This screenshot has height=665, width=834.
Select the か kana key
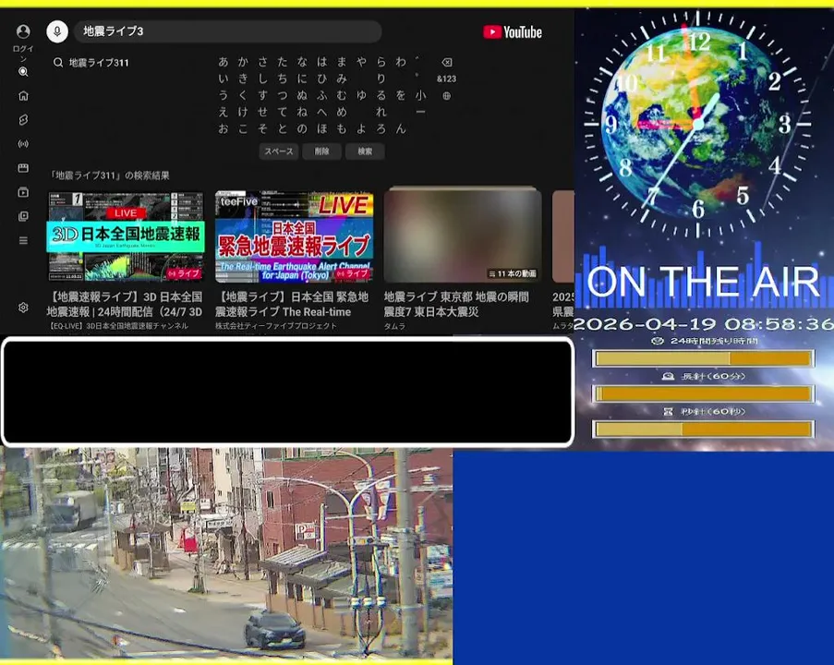point(243,62)
